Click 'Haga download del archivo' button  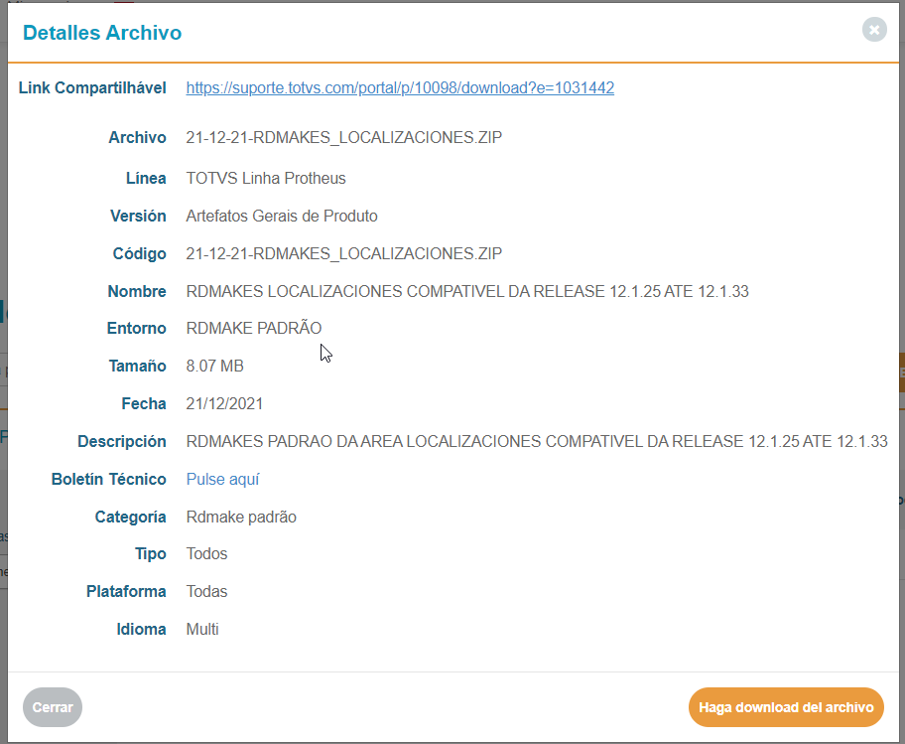click(x=786, y=707)
